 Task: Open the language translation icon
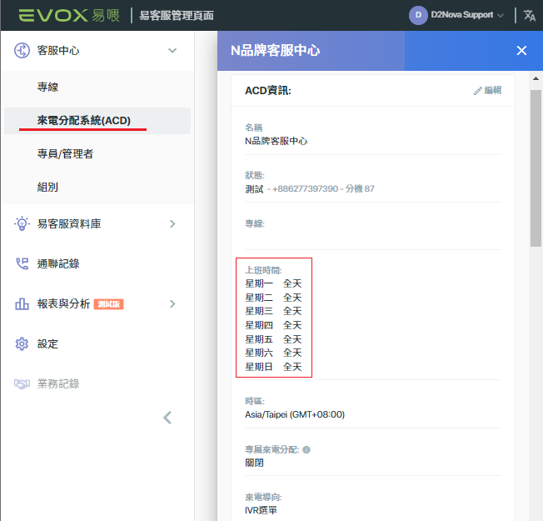(x=529, y=15)
